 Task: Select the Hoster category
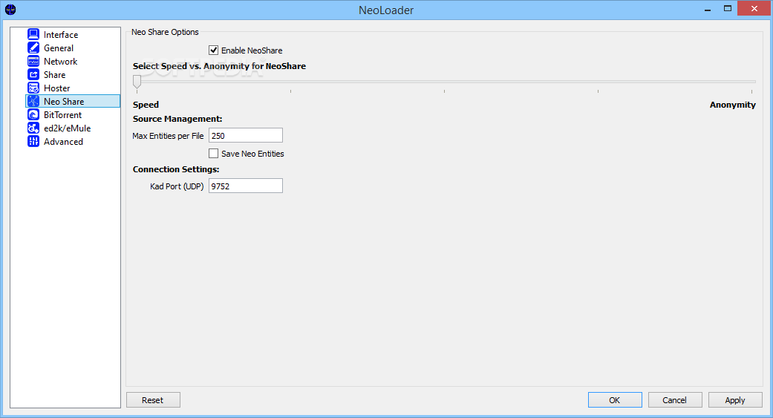click(x=56, y=88)
